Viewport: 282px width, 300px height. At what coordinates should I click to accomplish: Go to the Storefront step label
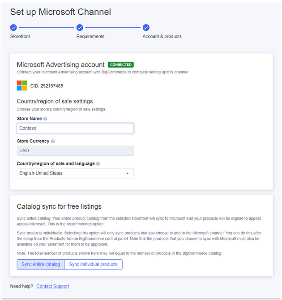(20, 36)
